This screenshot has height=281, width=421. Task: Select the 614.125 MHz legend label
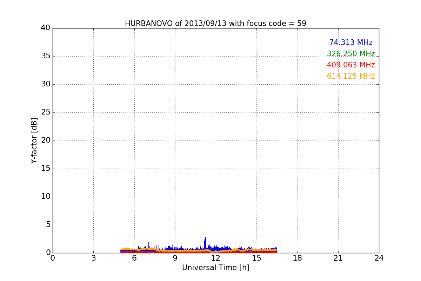tap(351, 76)
